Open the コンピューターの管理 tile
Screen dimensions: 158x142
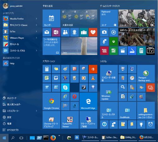109,74
